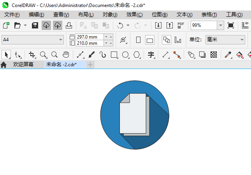Select the Crop tool
The width and height of the screenshot is (251, 175).
[x=32, y=55]
